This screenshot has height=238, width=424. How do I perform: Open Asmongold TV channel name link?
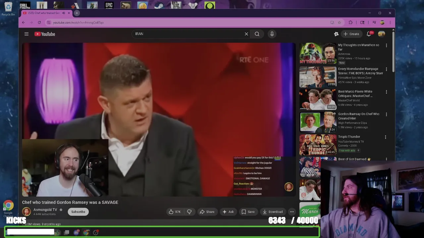[45, 210]
